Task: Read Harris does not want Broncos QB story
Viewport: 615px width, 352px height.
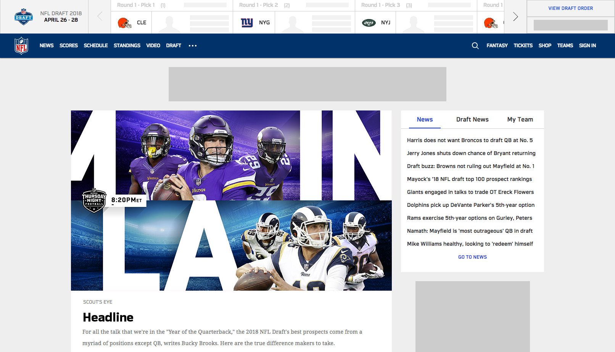Action: [x=470, y=140]
